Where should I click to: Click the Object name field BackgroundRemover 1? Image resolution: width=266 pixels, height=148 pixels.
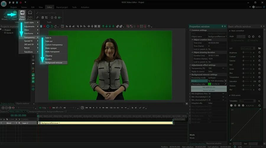click(217, 36)
